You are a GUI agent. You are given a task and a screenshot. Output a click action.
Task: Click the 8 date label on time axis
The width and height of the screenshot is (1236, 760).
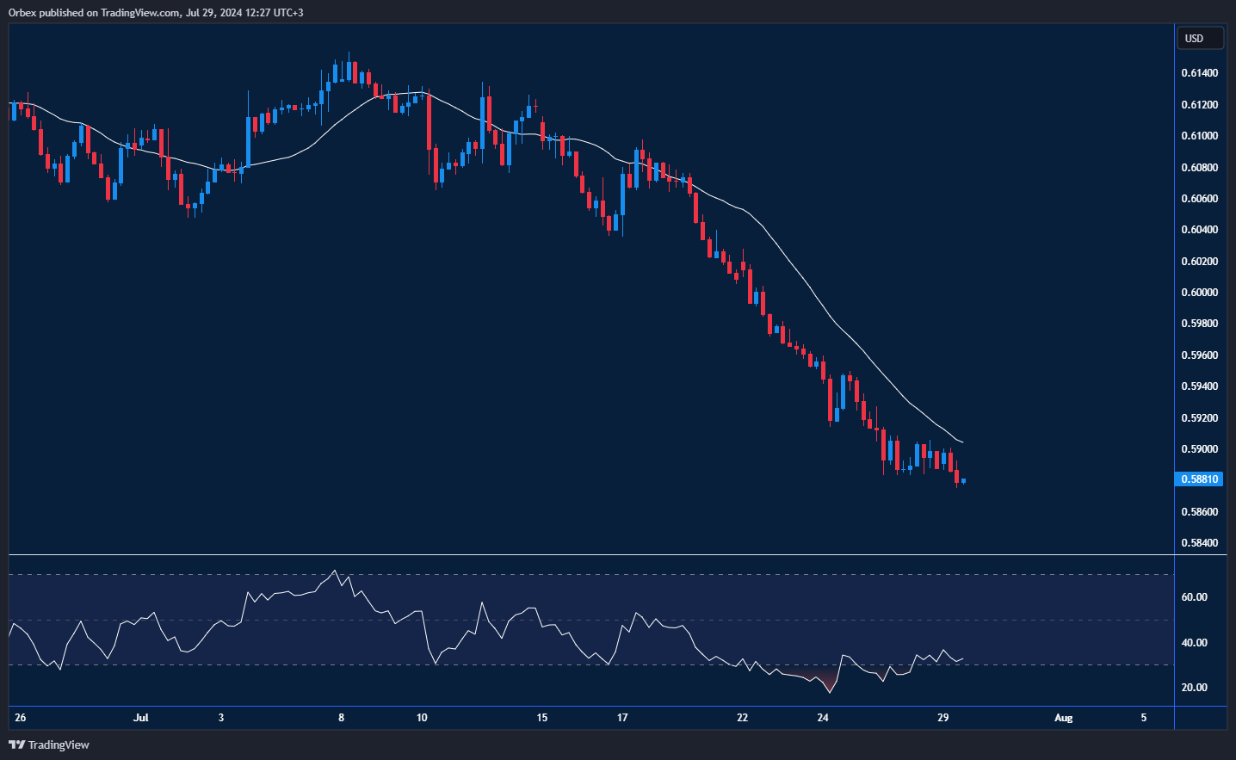tap(342, 718)
